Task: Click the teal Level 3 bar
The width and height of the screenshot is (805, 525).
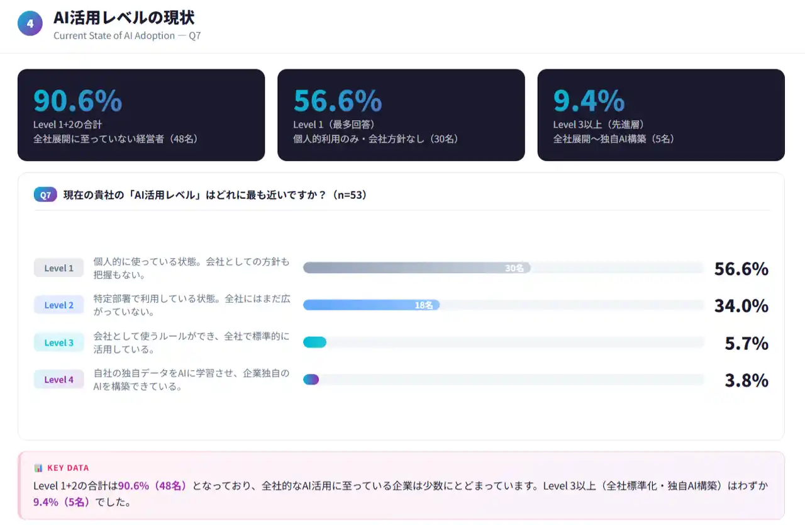Action: pyautogui.click(x=314, y=342)
